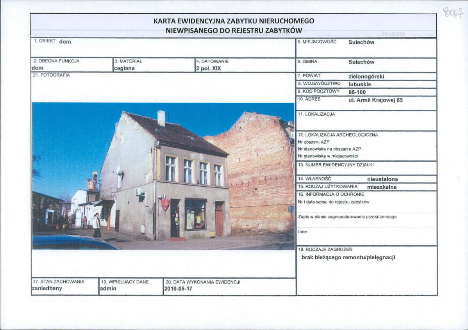Select RODZAJ UŻYTKOWANIA value "mieszkalne"
468x330 pixels.
382,187
